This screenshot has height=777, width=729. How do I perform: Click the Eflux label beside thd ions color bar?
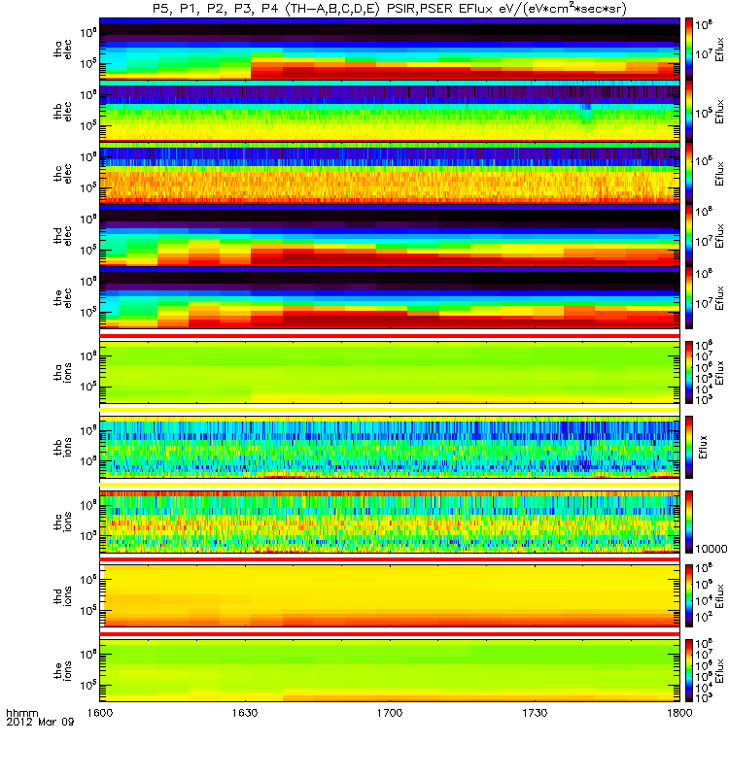[x=719, y=596]
